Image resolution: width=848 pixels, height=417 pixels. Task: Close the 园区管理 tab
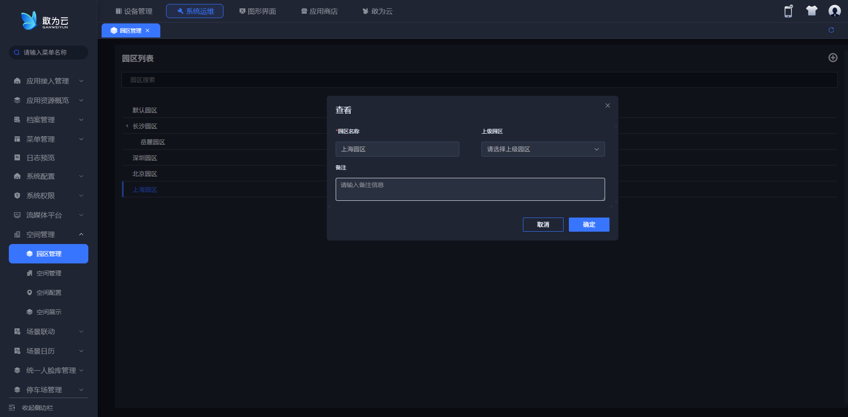148,30
